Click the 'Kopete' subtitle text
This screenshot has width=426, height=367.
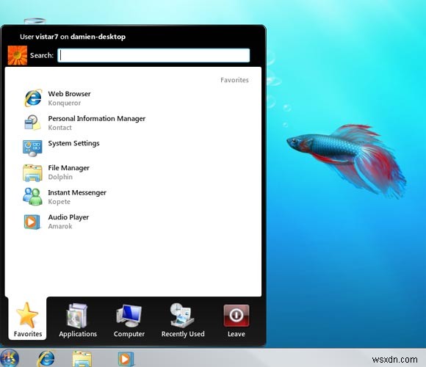pos(59,202)
